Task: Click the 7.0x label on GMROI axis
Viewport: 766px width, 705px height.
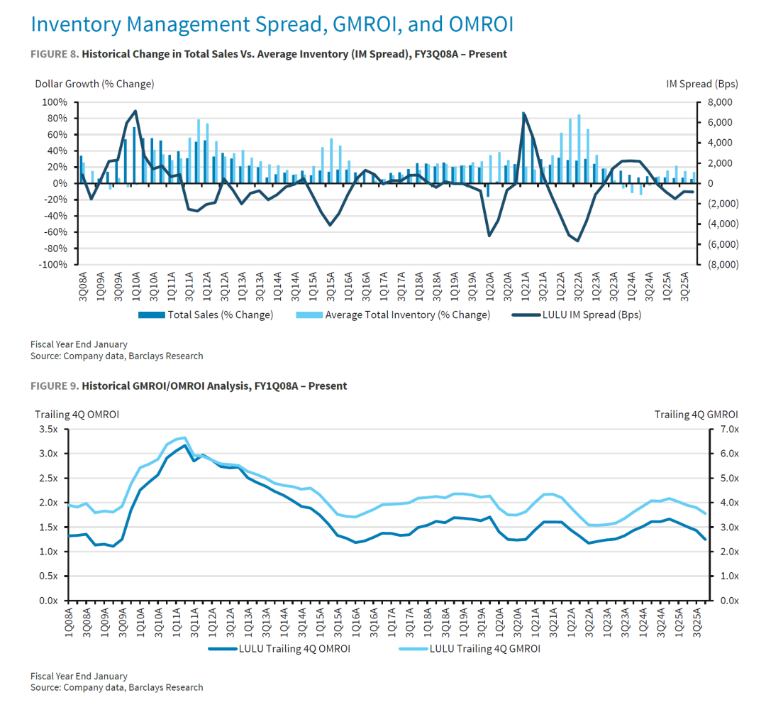Action: click(726, 429)
